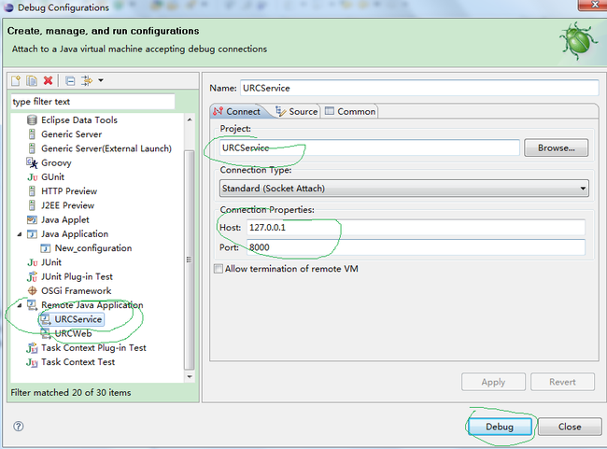
Task: Switch to the Common tab
Action: [350, 111]
